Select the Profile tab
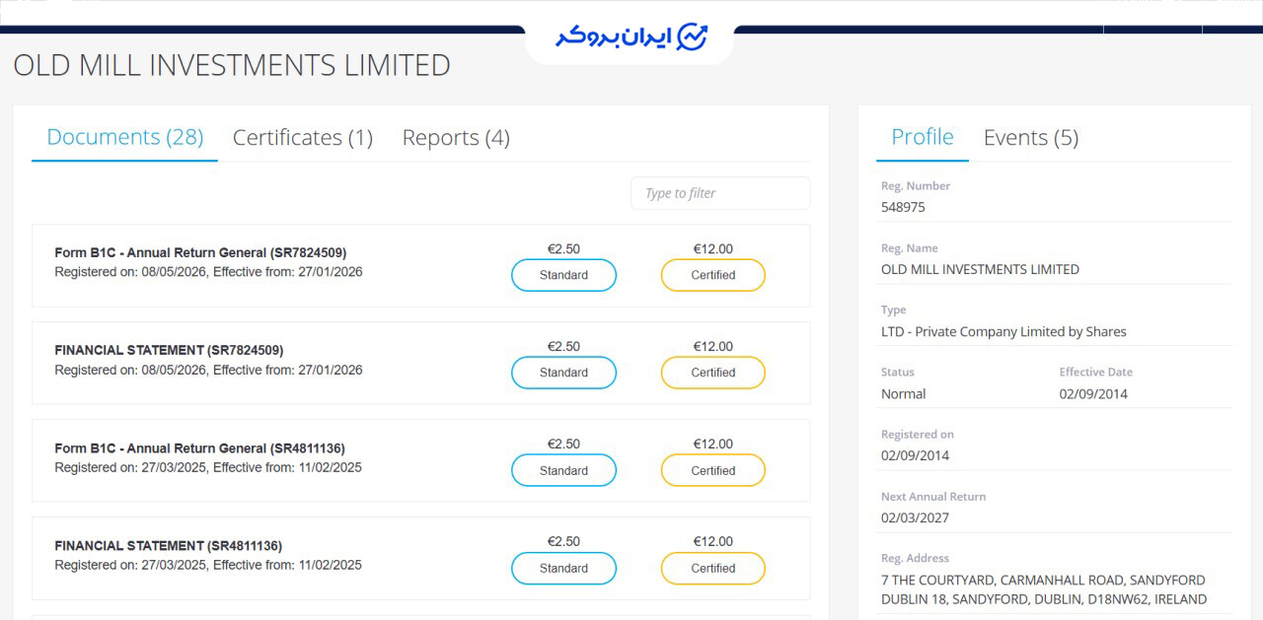Viewport: 1263px width, 620px height. tap(923, 137)
